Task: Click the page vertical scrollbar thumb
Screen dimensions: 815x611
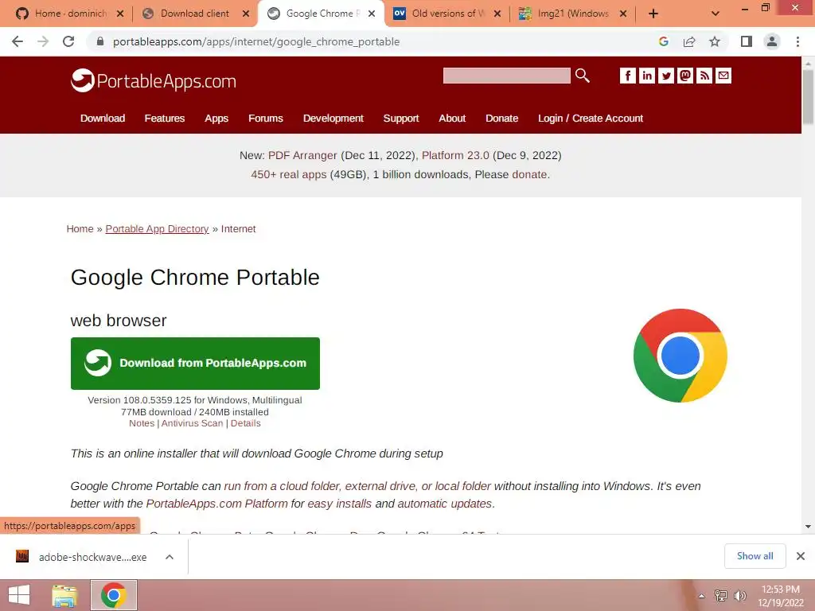Action: tap(808, 96)
